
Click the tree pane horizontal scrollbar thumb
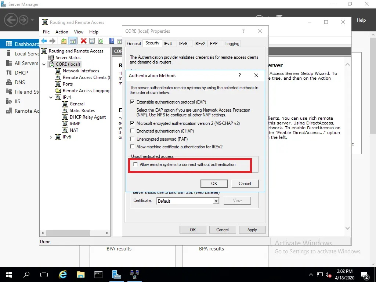68,233
